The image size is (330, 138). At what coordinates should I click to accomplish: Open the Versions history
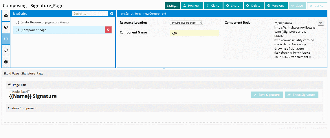tap(276, 5)
